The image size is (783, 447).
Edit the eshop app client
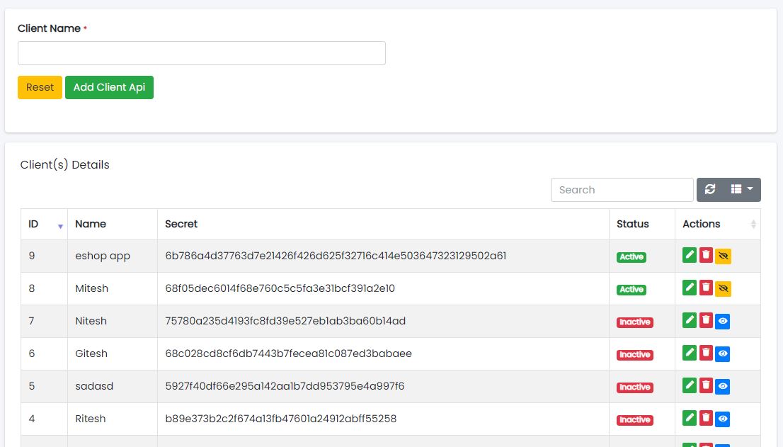pos(690,255)
